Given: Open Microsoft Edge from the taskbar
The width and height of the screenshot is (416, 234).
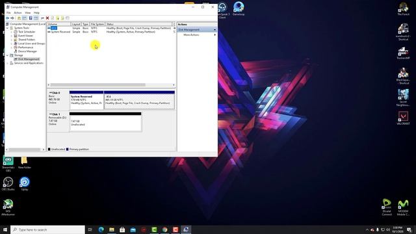Looking at the screenshot, I should coord(101,229).
